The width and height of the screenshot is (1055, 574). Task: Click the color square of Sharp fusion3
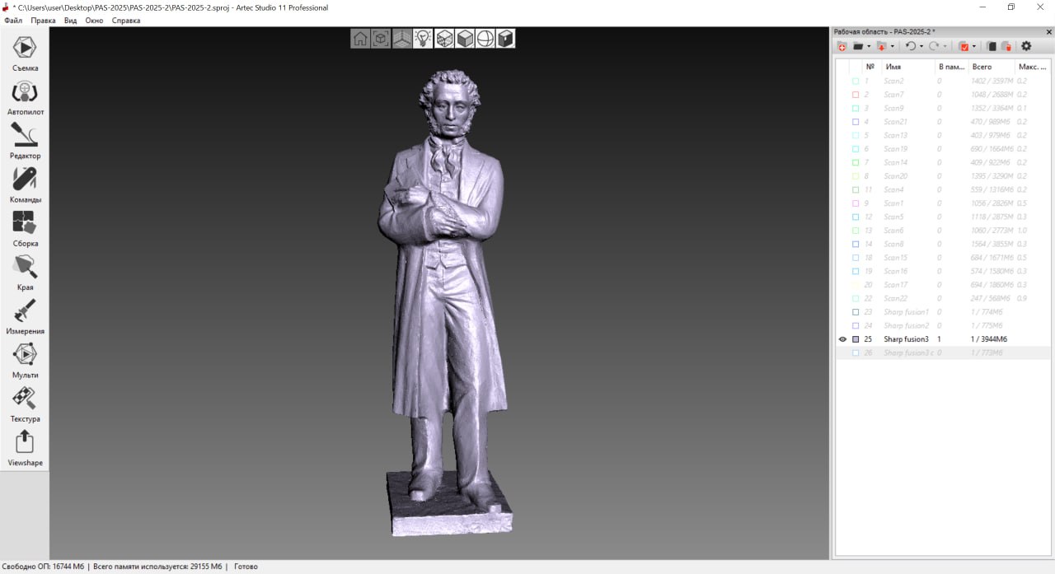pos(856,339)
